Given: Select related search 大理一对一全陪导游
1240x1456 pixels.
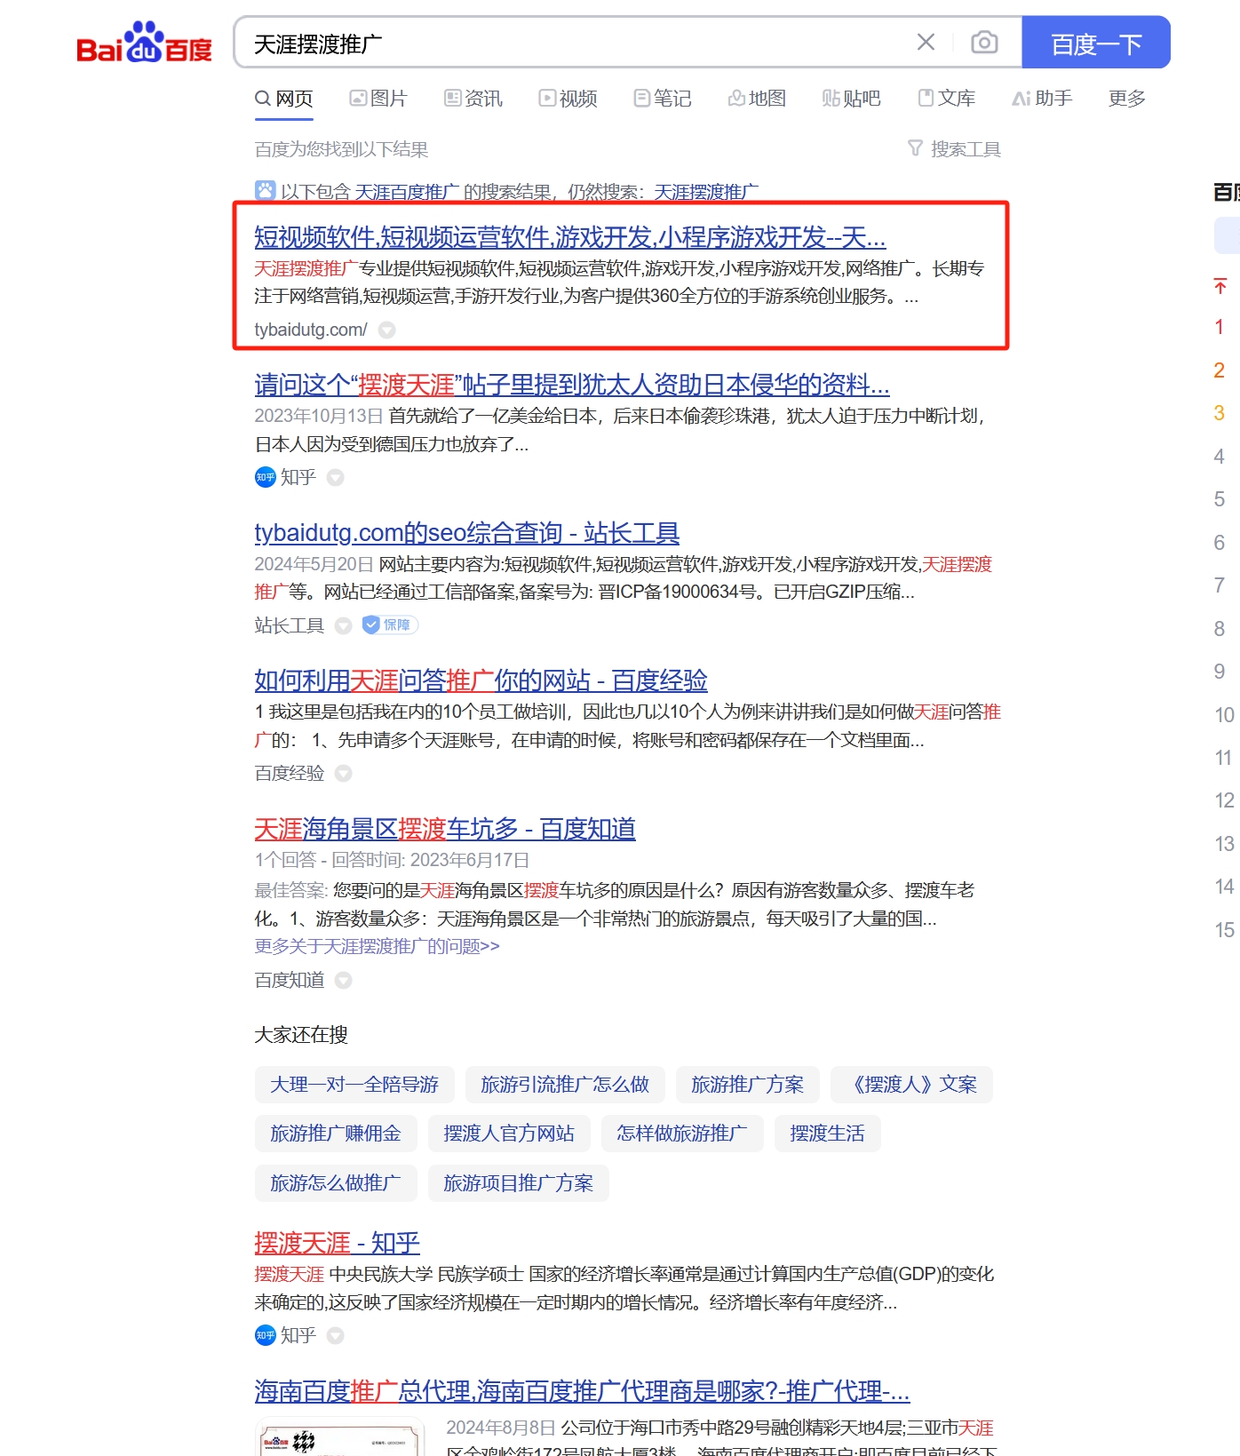Looking at the screenshot, I should pyautogui.click(x=354, y=1085).
